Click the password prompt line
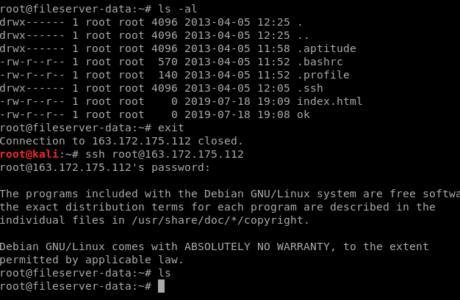 [105, 167]
